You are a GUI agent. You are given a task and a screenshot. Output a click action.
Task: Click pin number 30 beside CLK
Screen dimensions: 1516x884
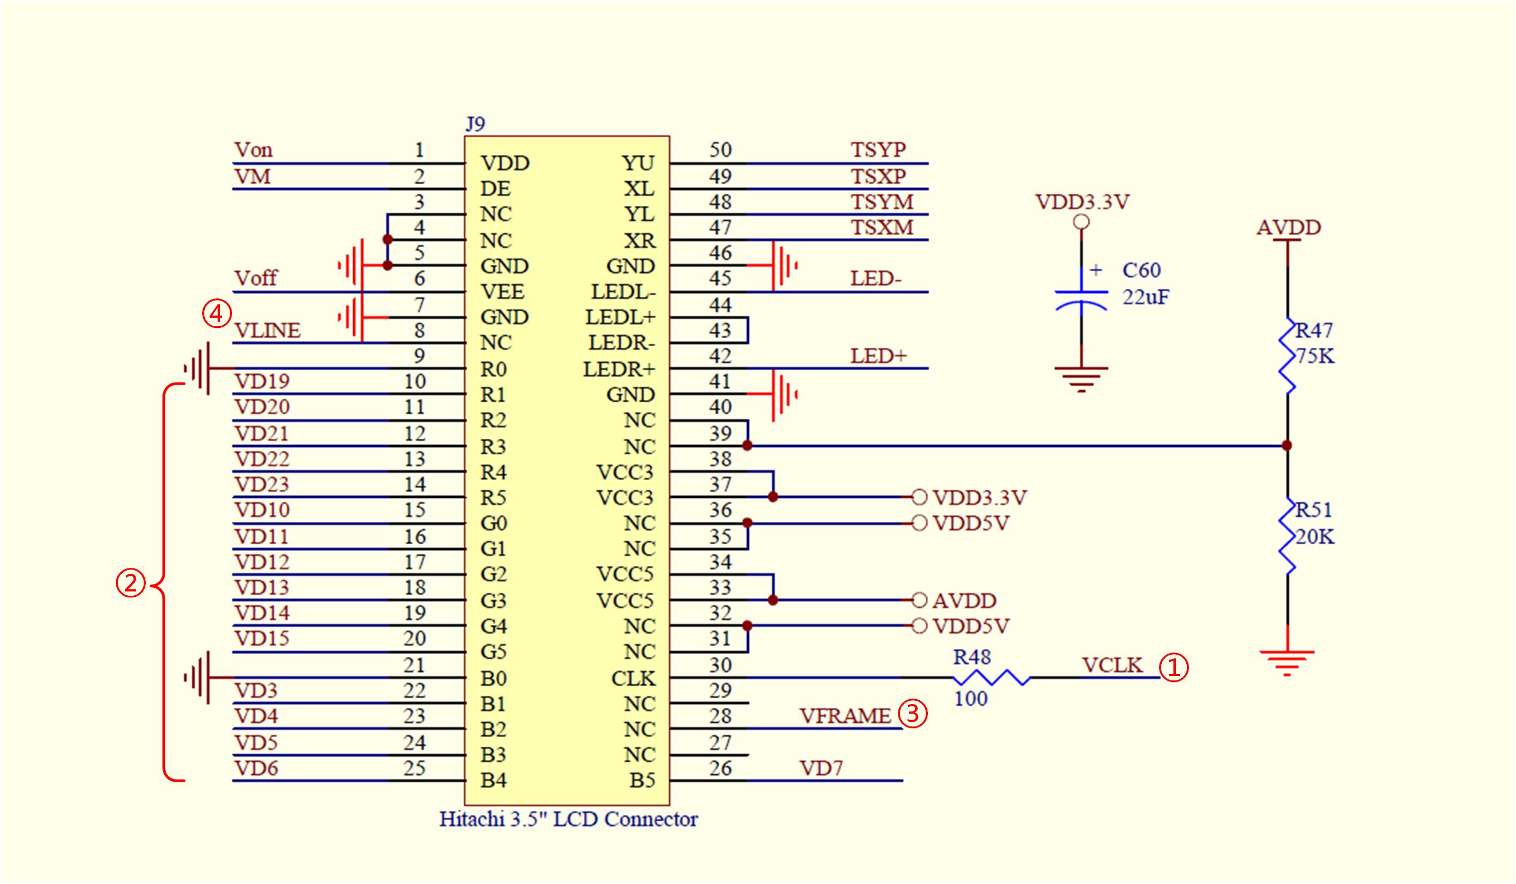pyautogui.click(x=720, y=665)
